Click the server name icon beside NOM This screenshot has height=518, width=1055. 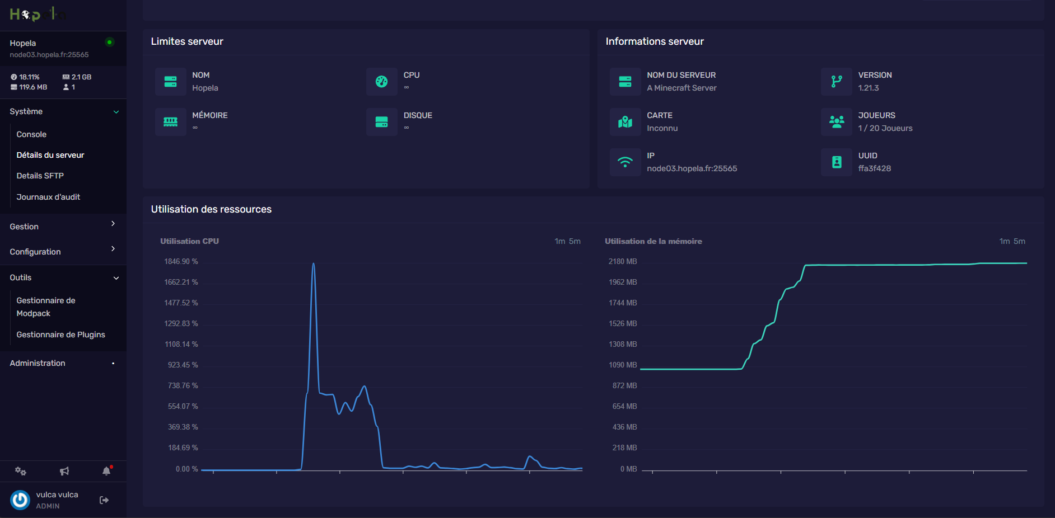171,82
